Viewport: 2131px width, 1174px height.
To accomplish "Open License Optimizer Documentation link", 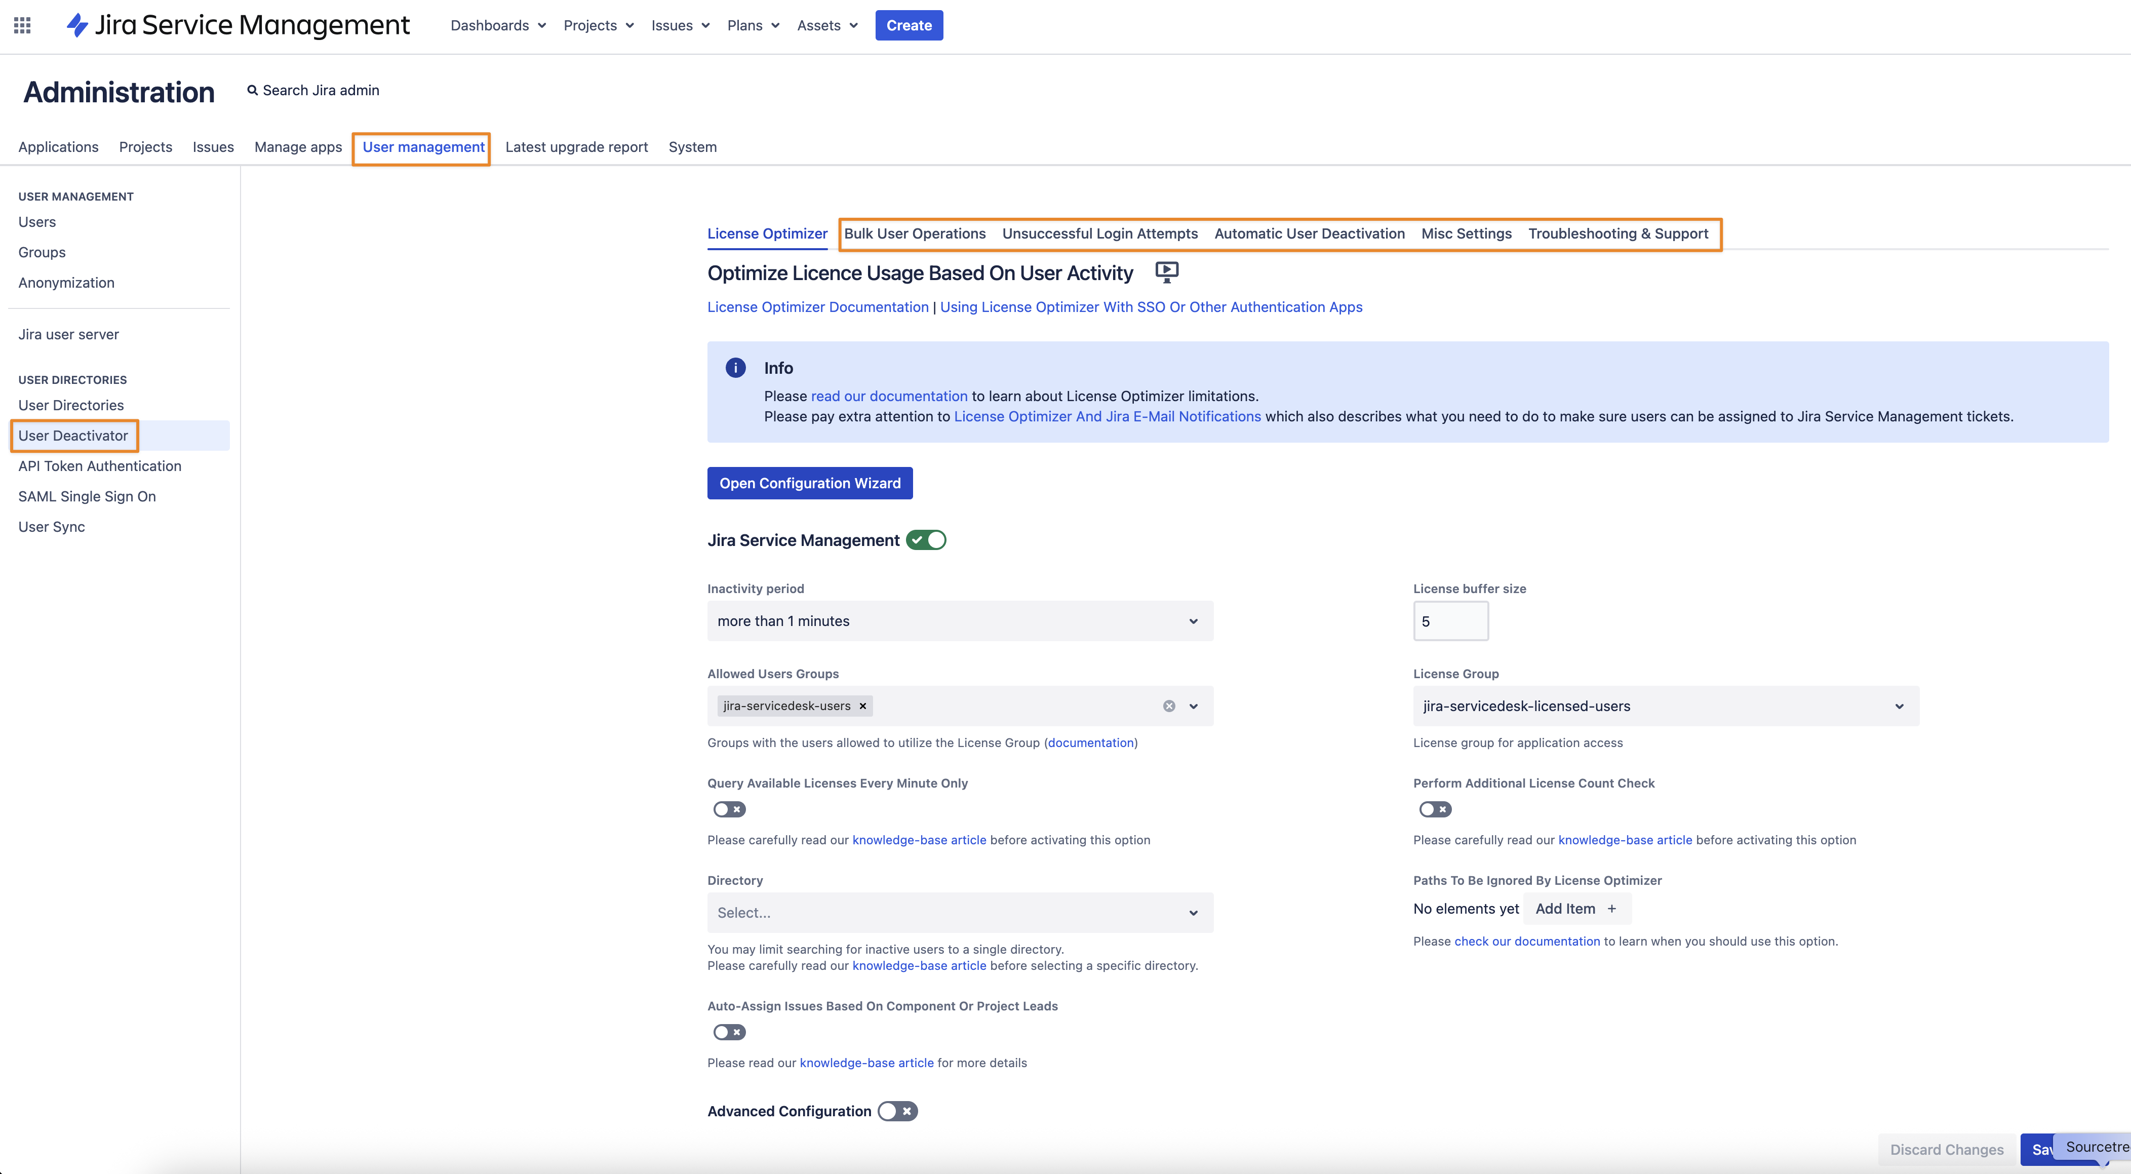I will [x=817, y=307].
